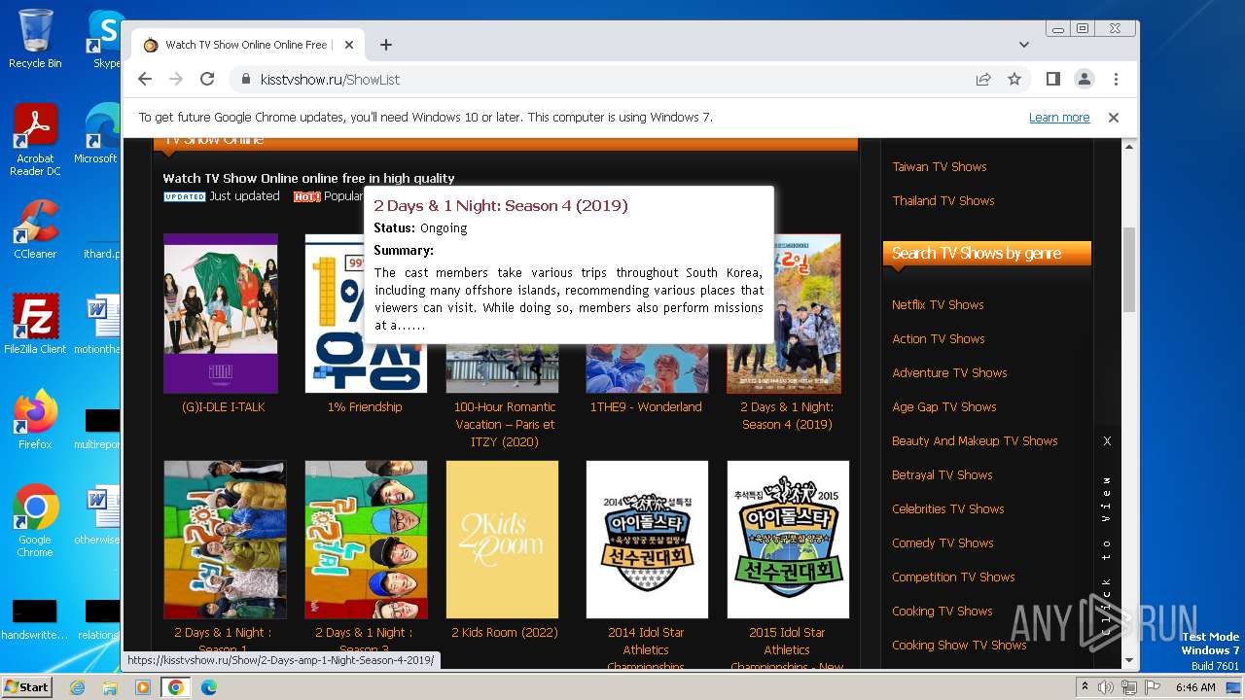
Task: Browse Age Gap TV Shows genre
Action: 944,407
